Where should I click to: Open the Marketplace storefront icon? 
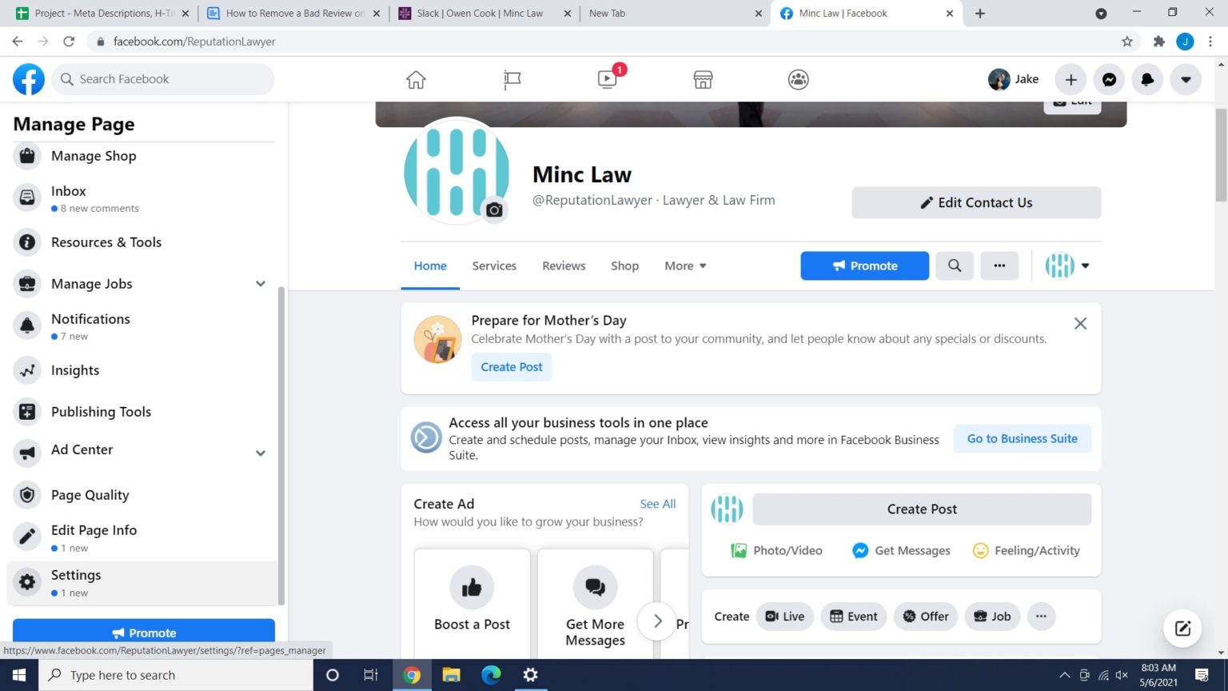[x=703, y=79]
